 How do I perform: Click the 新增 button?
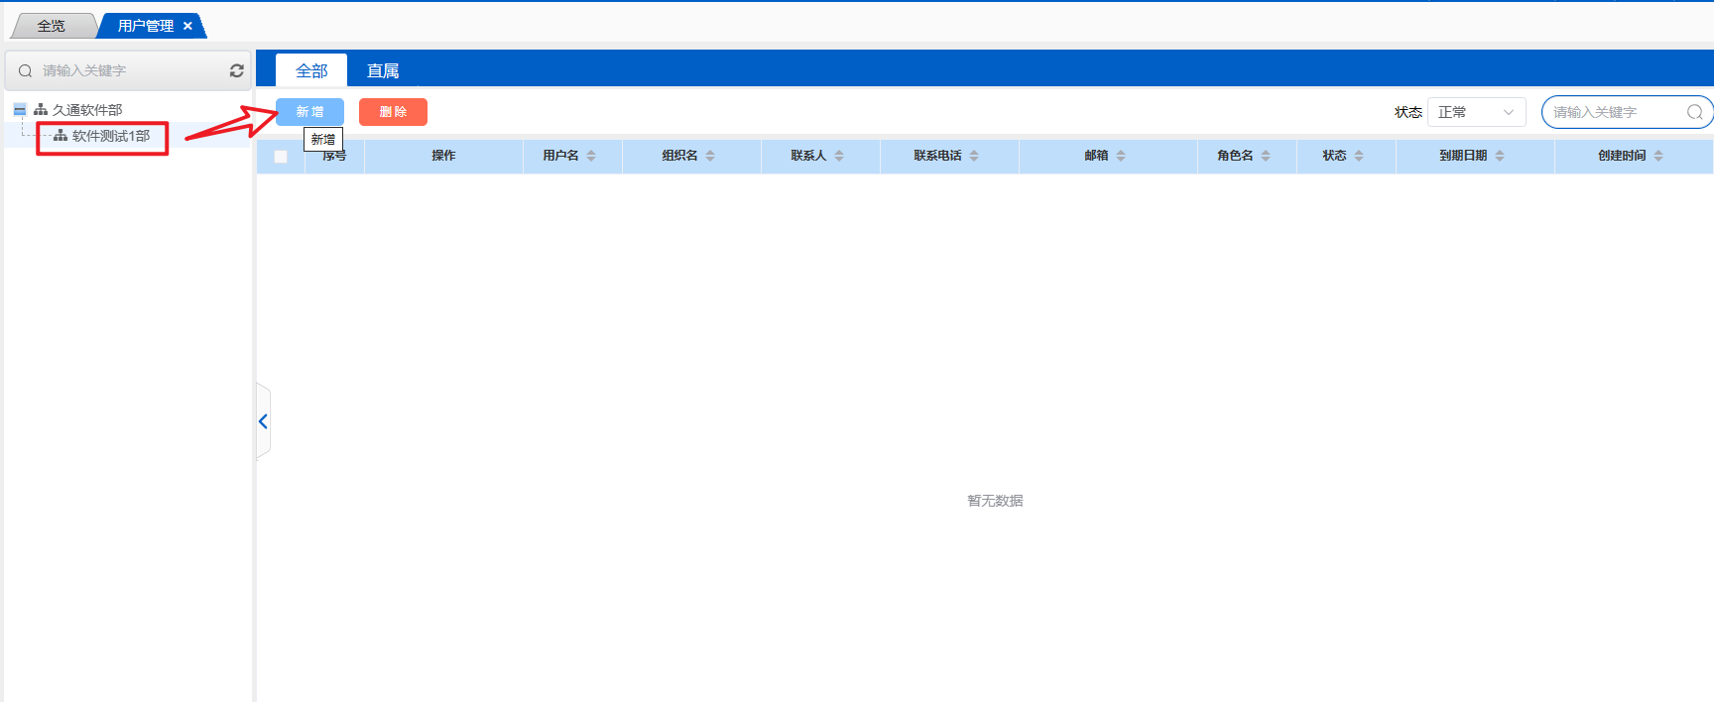click(x=309, y=112)
